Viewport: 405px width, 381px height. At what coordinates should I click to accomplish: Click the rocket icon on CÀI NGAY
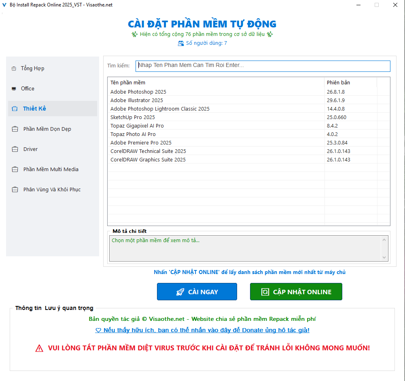(180, 292)
